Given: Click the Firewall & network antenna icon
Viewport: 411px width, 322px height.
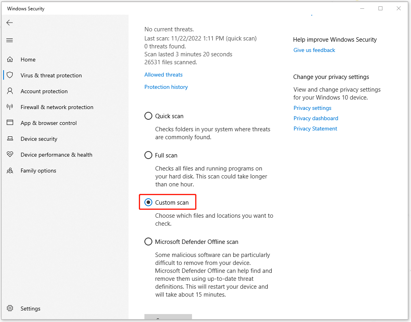Looking at the screenshot, I should pyautogui.click(x=10, y=107).
